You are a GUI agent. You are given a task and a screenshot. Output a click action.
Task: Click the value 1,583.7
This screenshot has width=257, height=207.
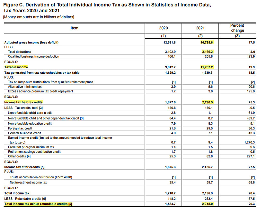(x=170, y=204)
